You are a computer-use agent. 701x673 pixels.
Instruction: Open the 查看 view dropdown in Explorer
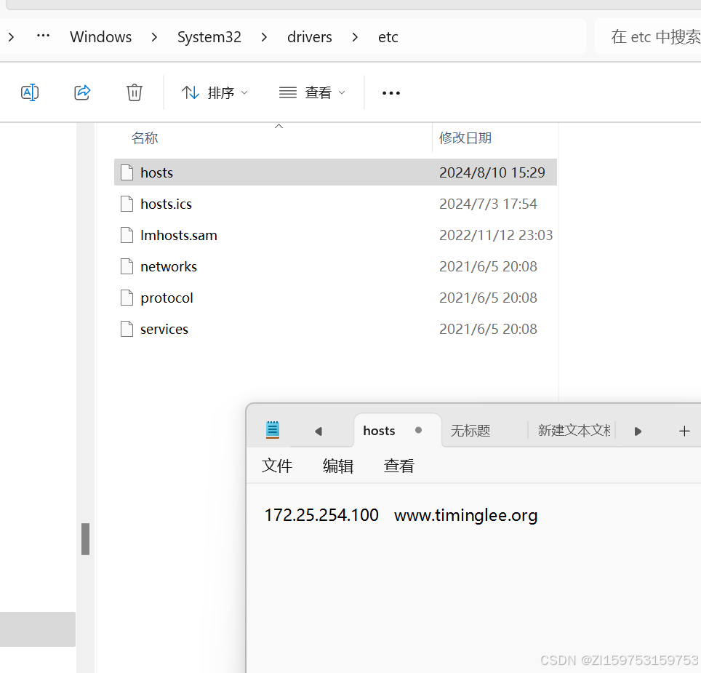[x=312, y=92]
